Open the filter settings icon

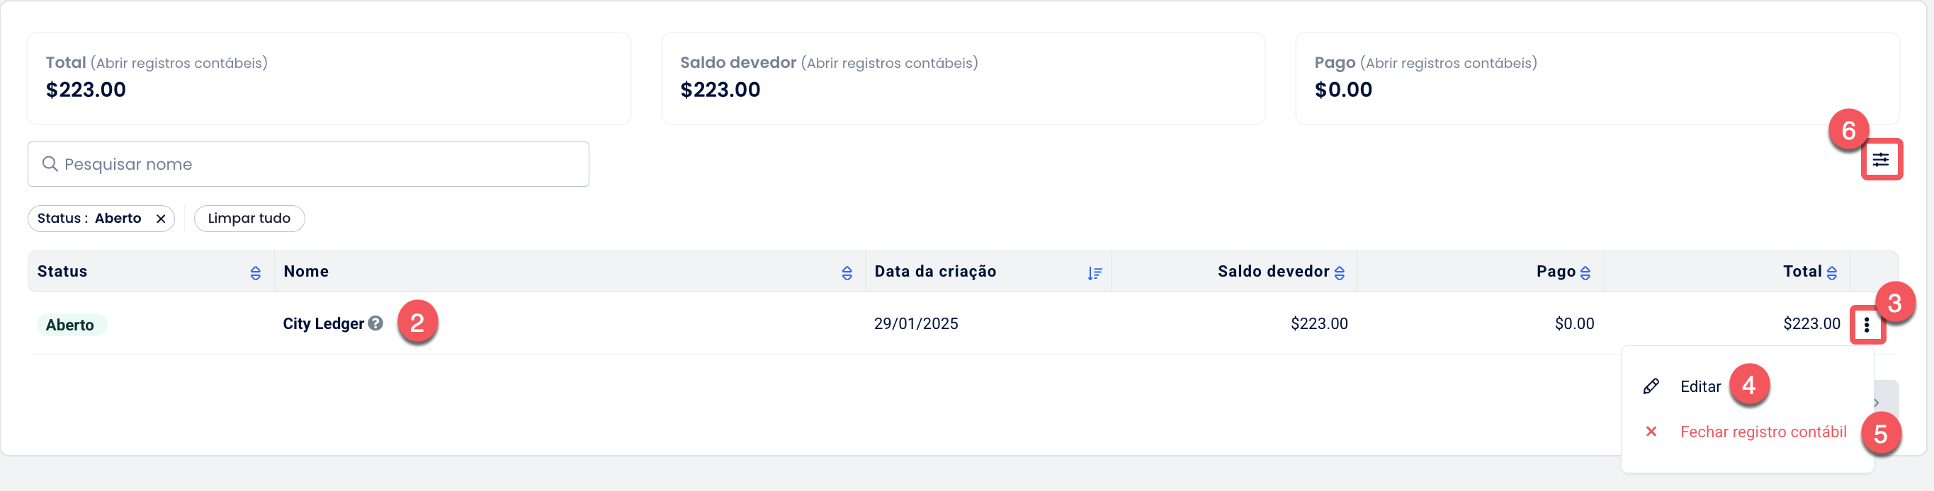1881,160
